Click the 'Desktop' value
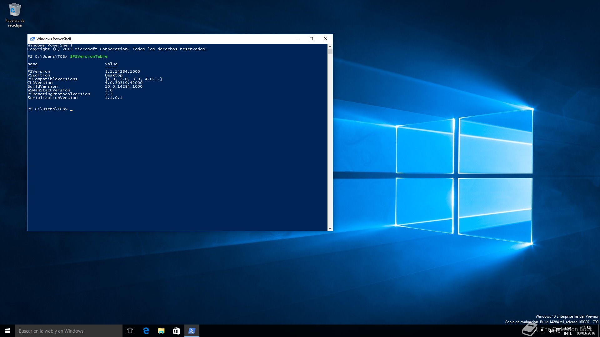Viewport: 600px width, 337px height. point(114,75)
